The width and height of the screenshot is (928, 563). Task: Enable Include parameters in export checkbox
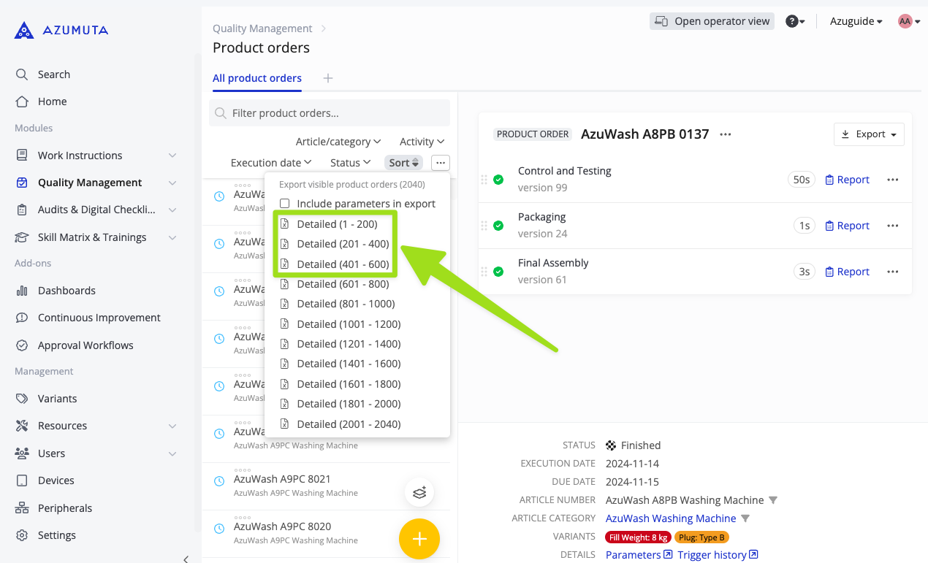pos(285,204)
